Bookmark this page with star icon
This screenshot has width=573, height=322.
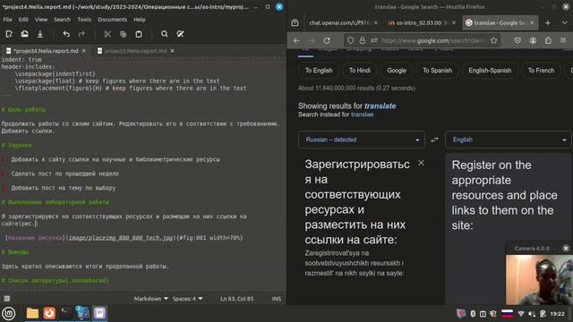pos(493,40)
